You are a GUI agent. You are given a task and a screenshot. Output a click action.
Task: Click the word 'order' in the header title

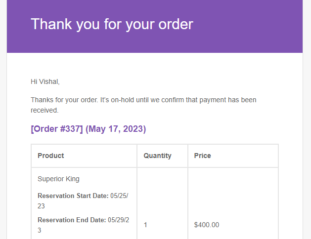tap(176, 24)
